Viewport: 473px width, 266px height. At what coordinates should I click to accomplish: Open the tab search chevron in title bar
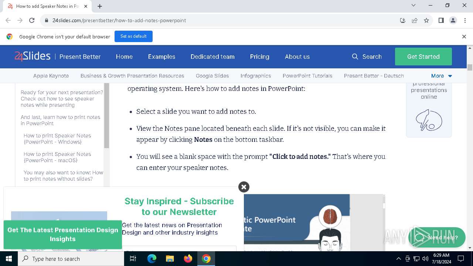(414, 5)
